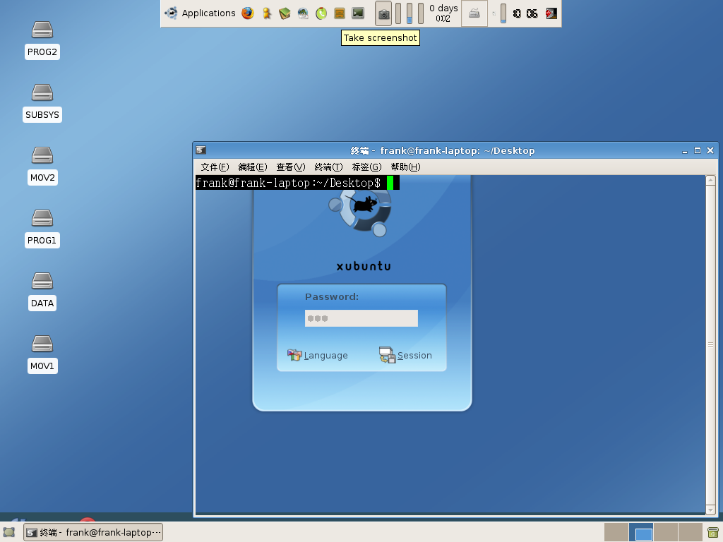Launch a terminal from the panel icon
723x542 pixels.
coord(358,13)
